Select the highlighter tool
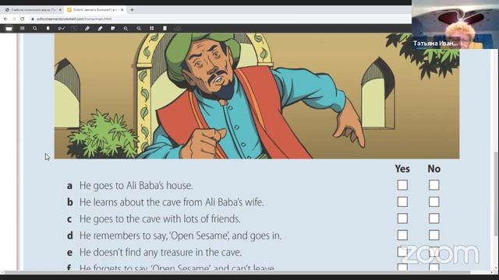 [x=101, y=29]
